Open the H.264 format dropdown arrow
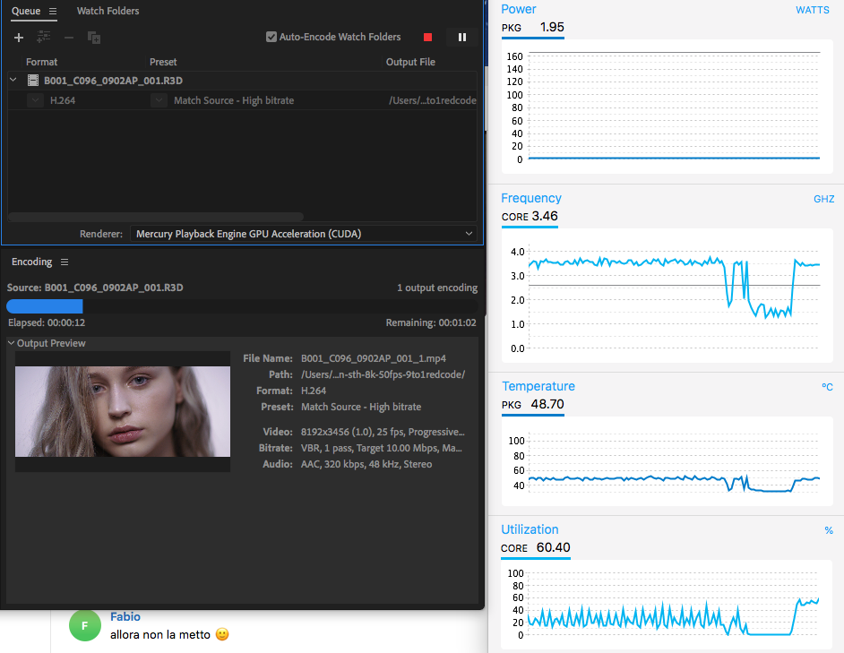The image size is (844, 653). (x=35, y=100)
